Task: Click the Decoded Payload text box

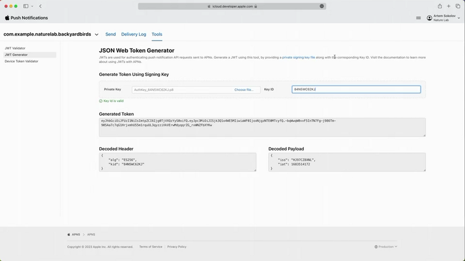Action: click(347, 162)
